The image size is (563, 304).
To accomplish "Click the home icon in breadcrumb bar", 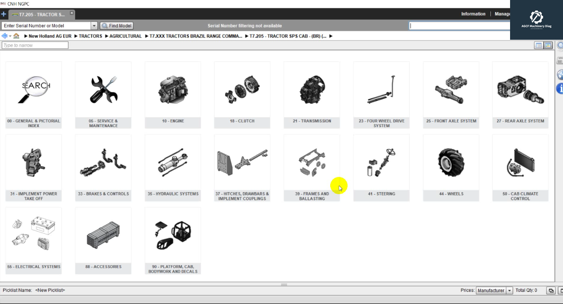I will (x=16, y=36).
